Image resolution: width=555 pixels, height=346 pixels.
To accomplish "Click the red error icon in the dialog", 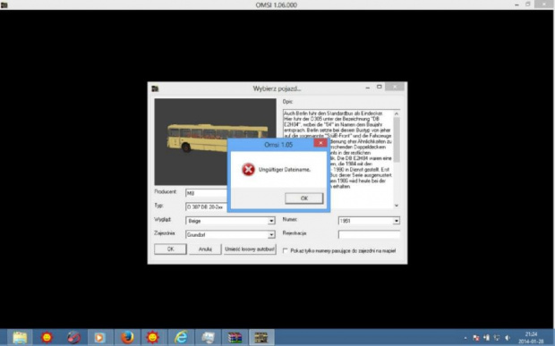I will pyautogui.click(x=248, y=169).
